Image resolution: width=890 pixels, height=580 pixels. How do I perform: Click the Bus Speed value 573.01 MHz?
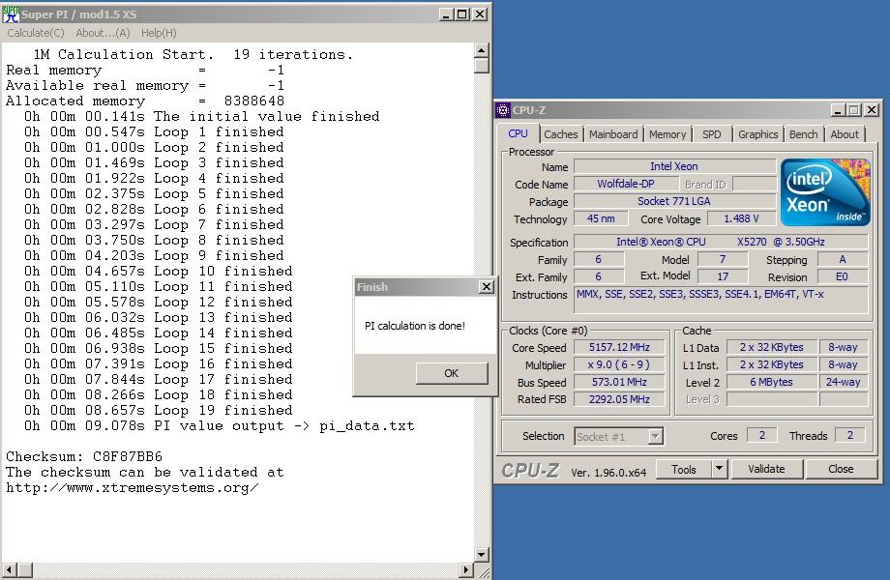pyautogui.click(x=619, y=382)
